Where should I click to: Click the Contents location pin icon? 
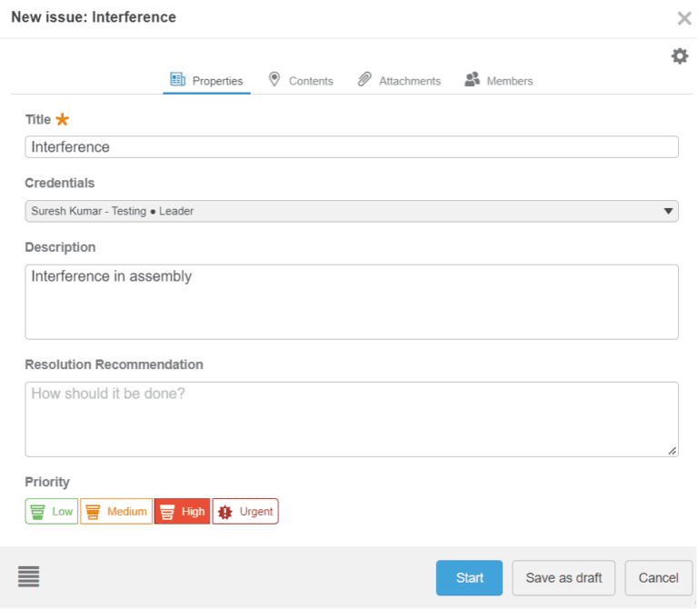(x=274, y=80)
